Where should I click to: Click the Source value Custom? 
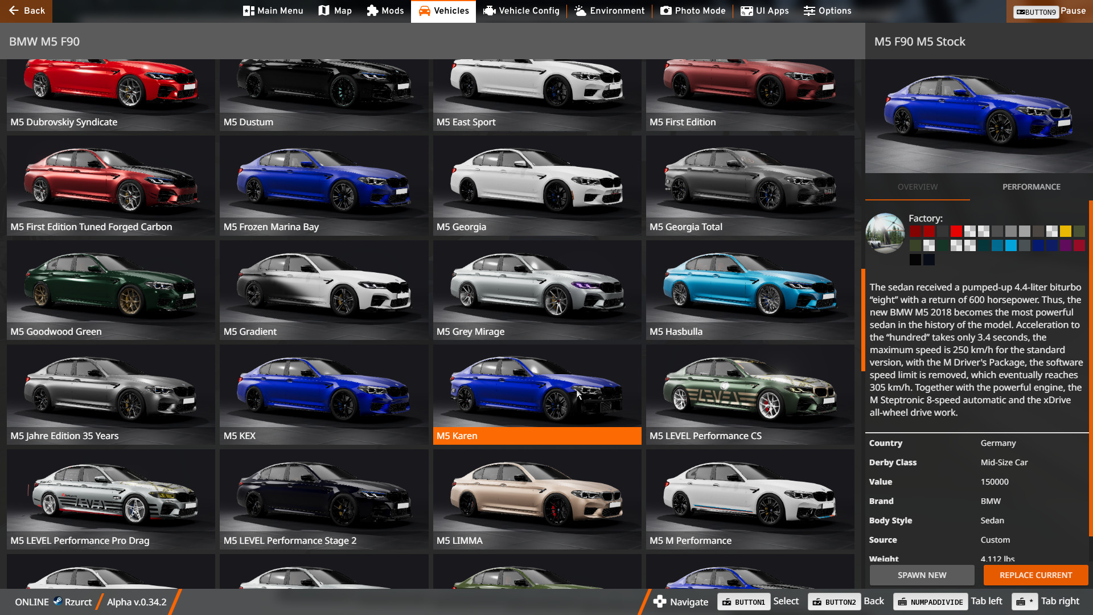[995, 540]
